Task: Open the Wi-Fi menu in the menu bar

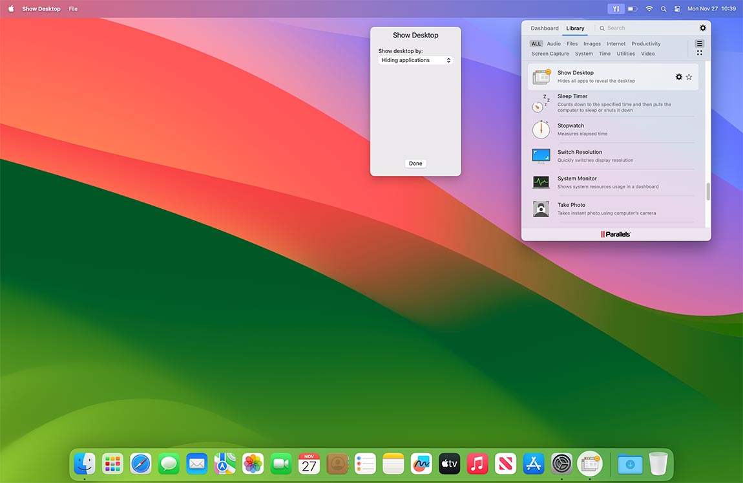Action: pyautogui.click(x=649, y=8)
